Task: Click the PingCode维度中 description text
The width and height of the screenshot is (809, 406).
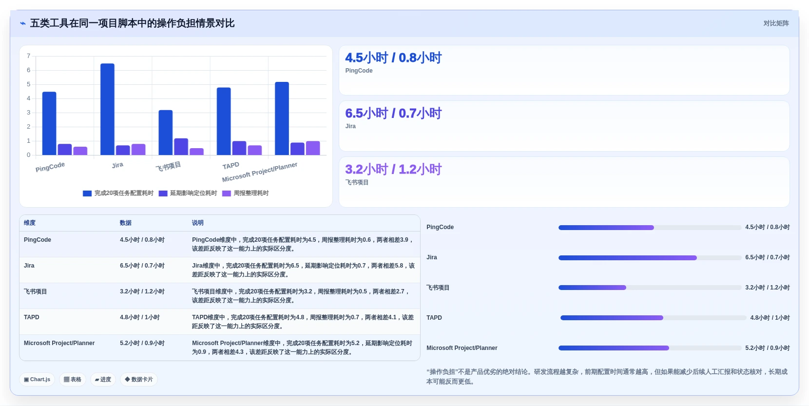Action: [x=303, y=244]
